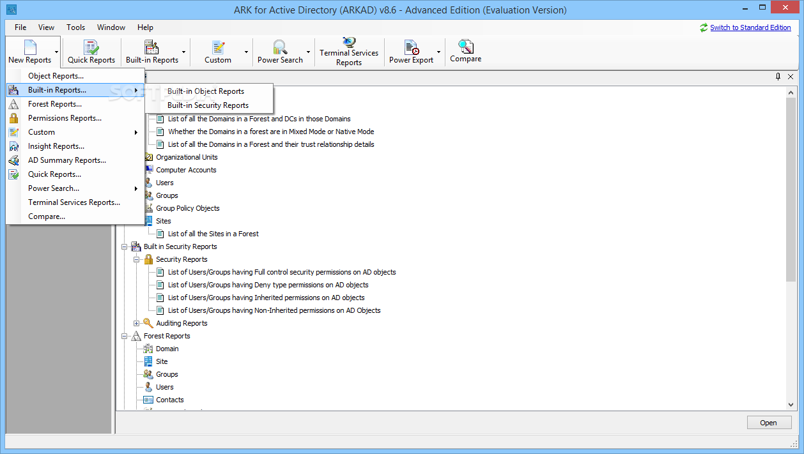Click the Custom toolbar icon
804x454 pixels.
pos(218,47)
